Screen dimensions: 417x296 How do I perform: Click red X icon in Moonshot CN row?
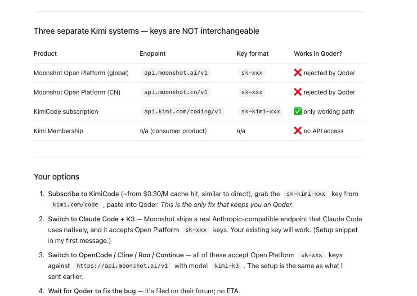coord(298,92)
